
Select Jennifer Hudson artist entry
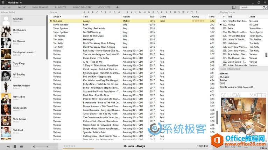(x=23, y=87)
